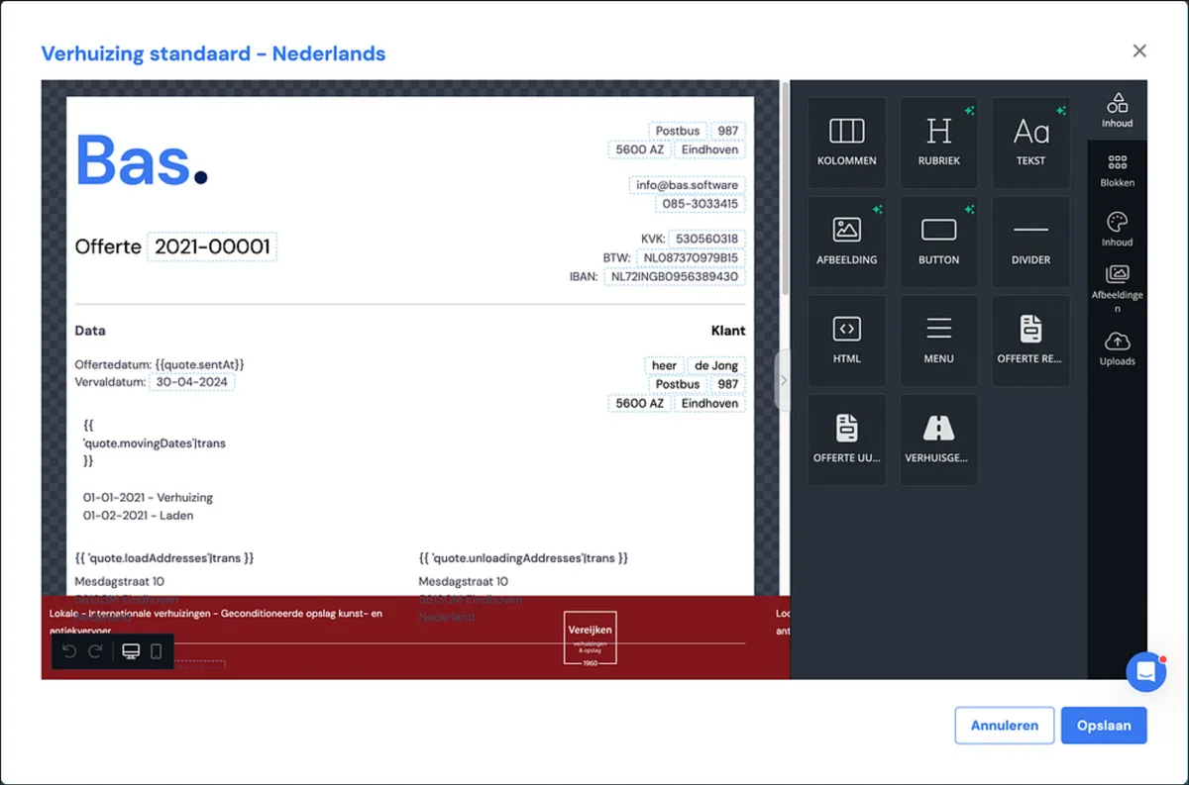1189x785 pixels.
Task: Select the IBAN NL72INGB0956389430 field
Action: [x=675, y=276]
